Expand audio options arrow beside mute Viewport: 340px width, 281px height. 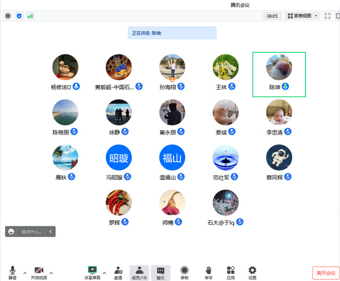[x=25, y=272]
